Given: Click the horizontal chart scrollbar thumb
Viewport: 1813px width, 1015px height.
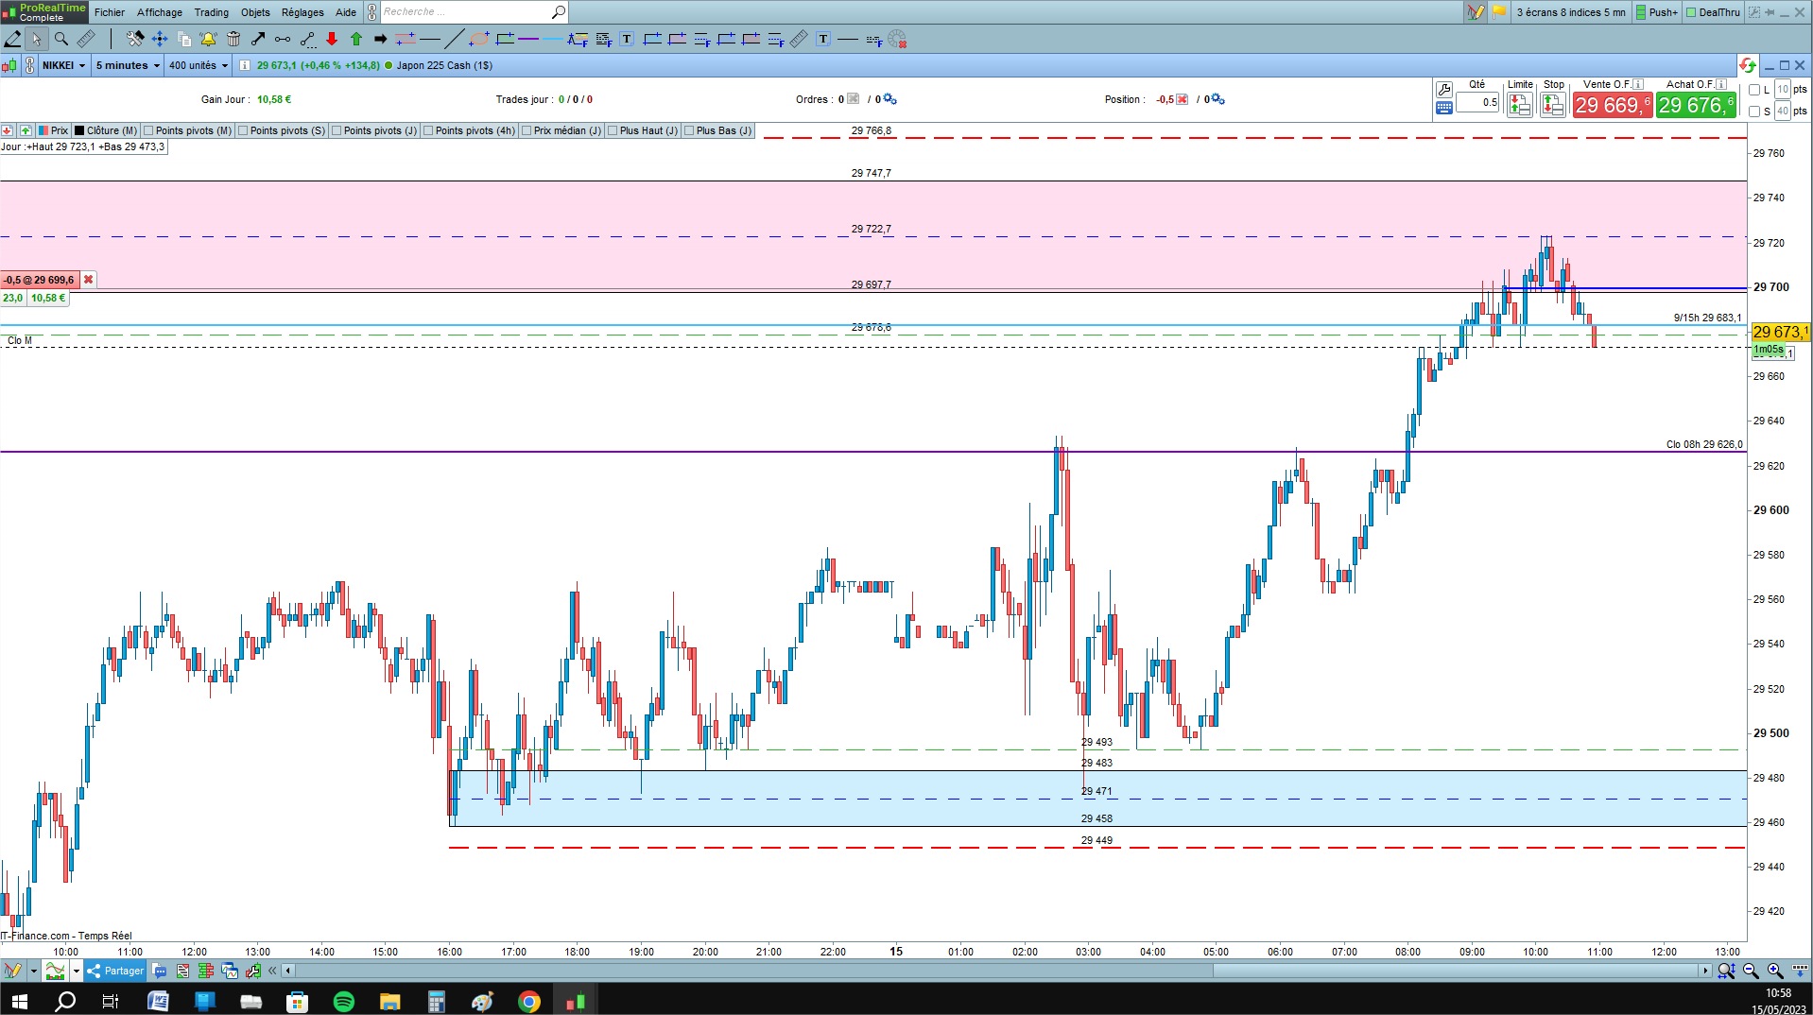Looking at the screenshot, I should [1456, 971].
